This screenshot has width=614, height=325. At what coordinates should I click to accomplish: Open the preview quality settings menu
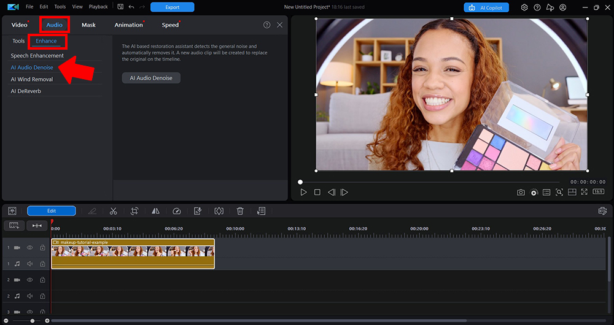pos(534,193)
